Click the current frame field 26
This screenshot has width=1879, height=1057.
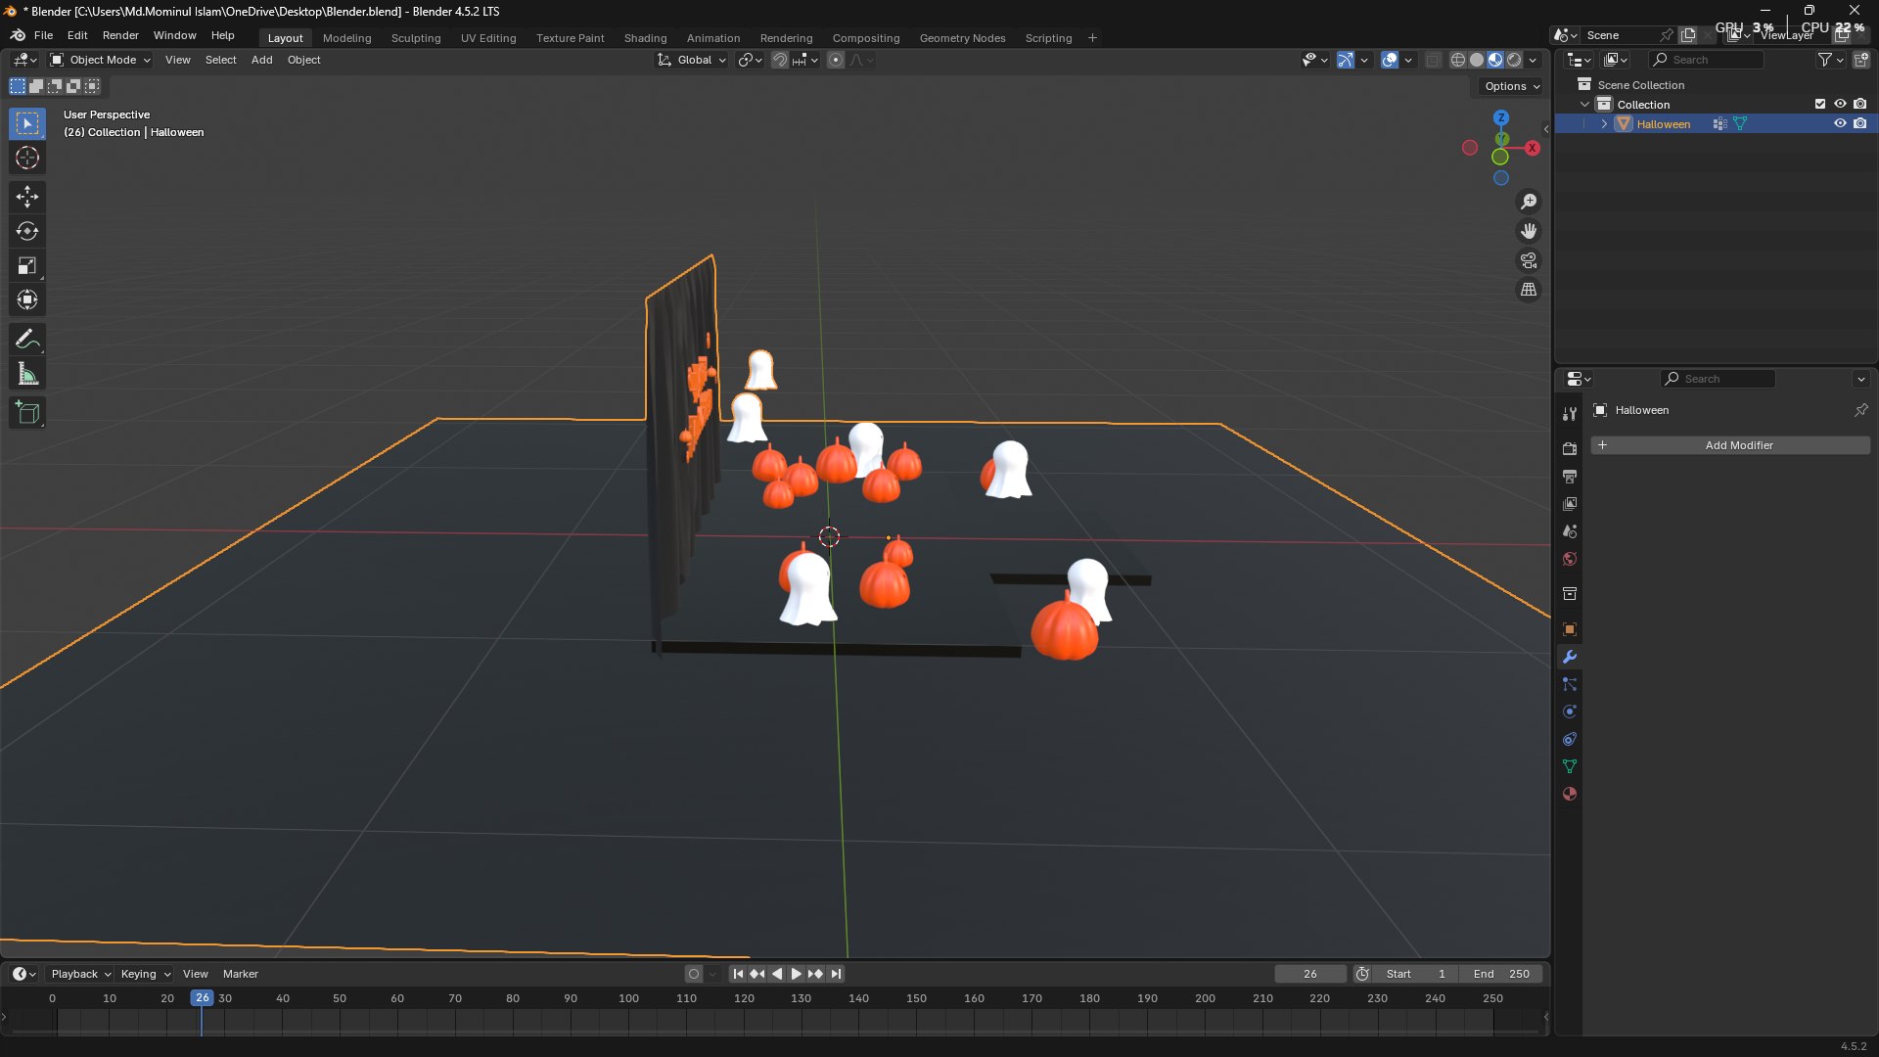pos(1309,974)
